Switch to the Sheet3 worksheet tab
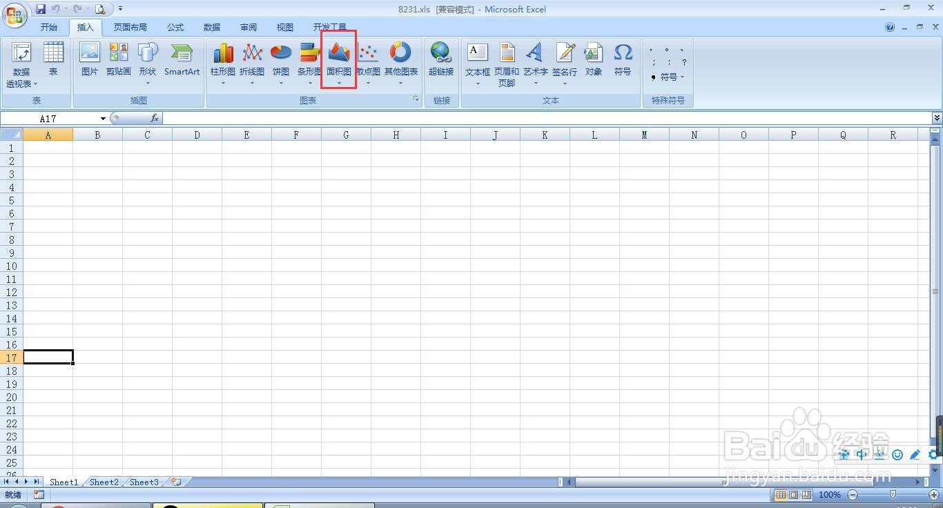 pos(144,482)
